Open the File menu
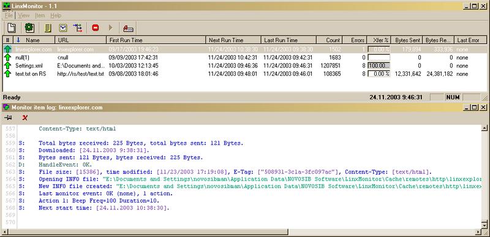This screenshot has height=237, width=490. point(9,15)
